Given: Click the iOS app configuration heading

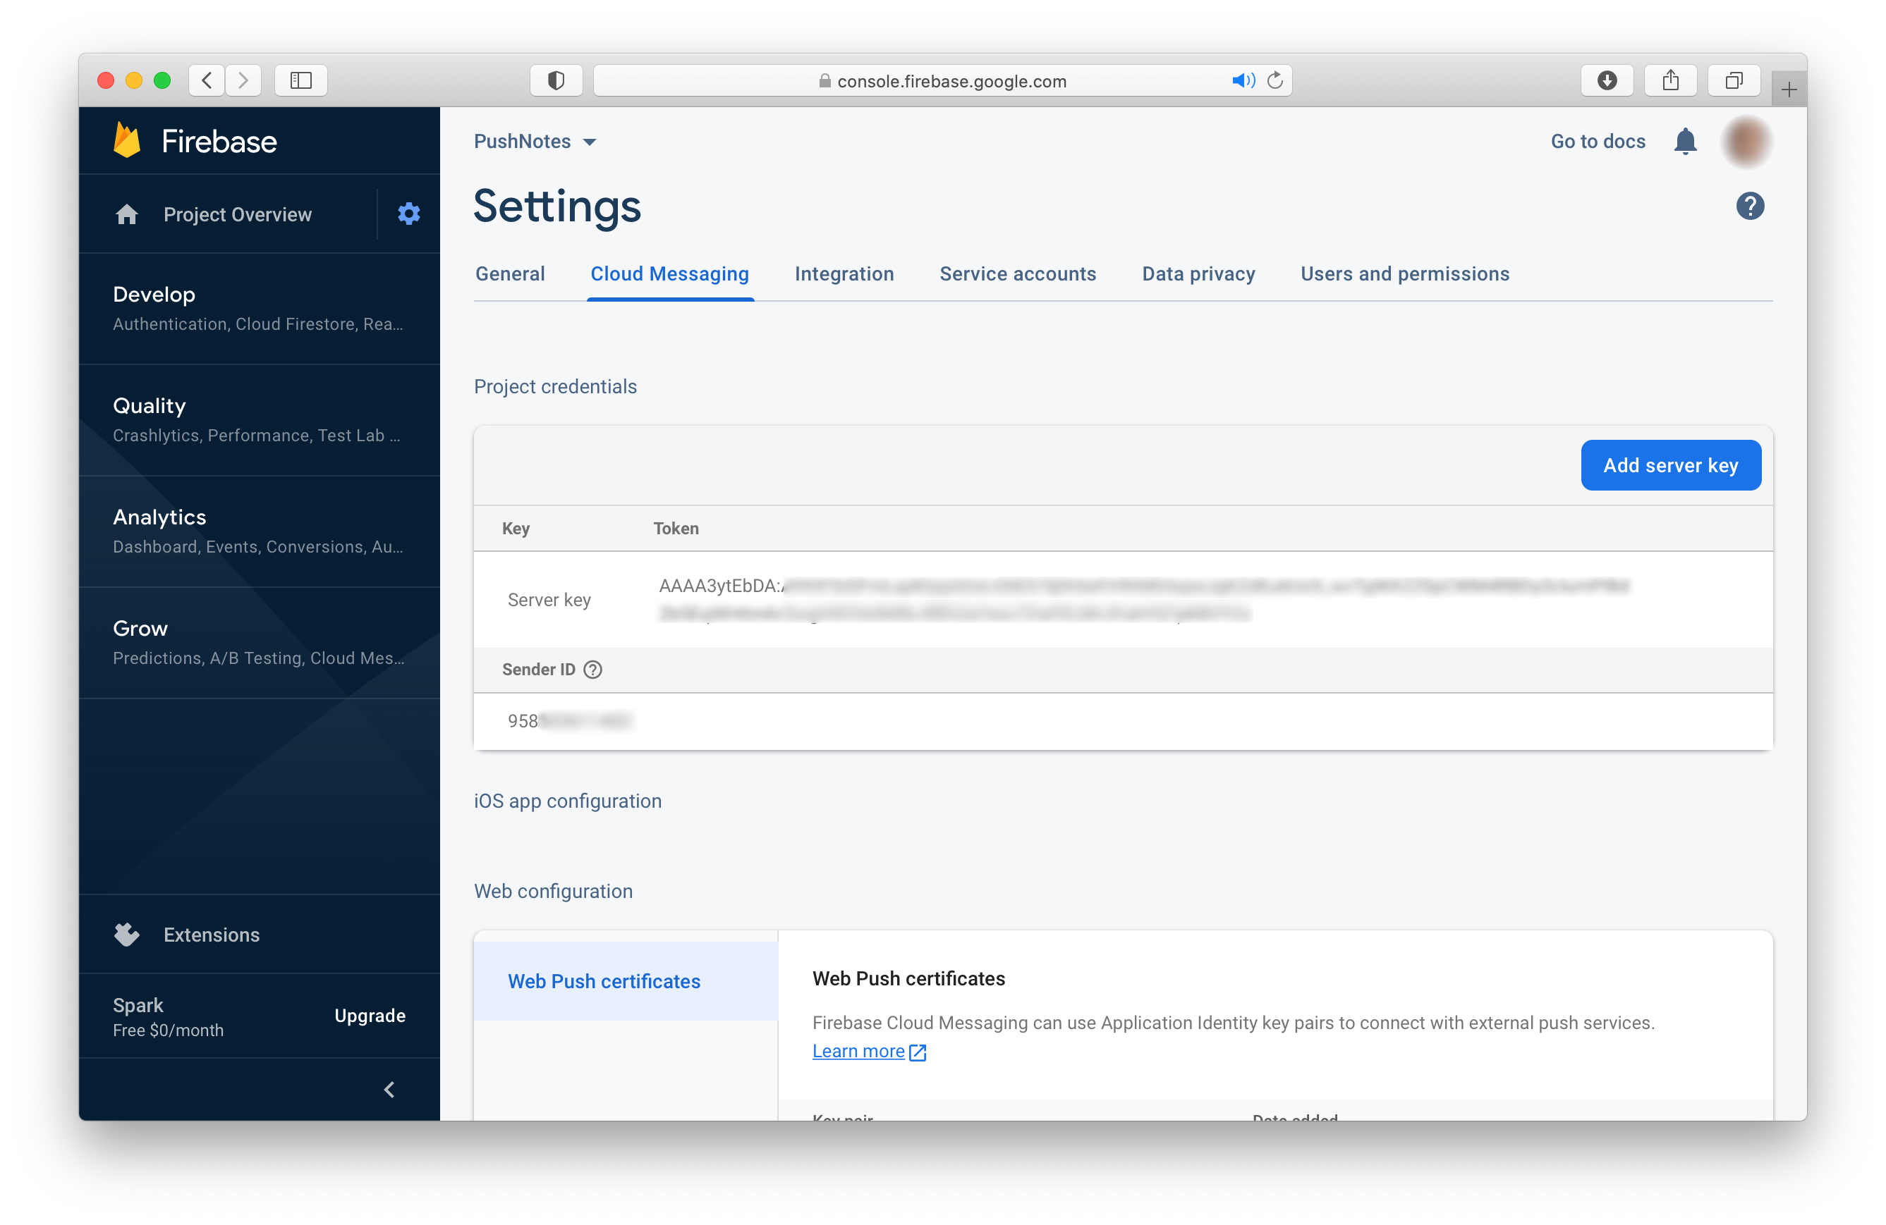Looking at the screenshot, I should (567, 801).
